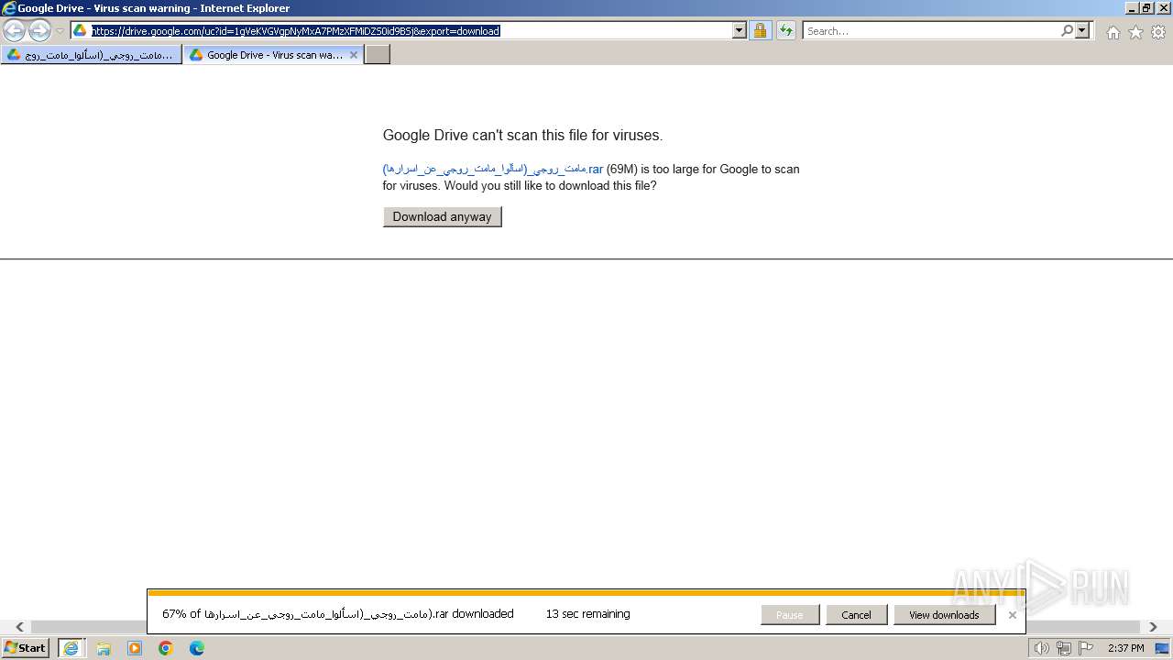Click the Download anyway button
1173x660 pixels.
click(443, 216)
